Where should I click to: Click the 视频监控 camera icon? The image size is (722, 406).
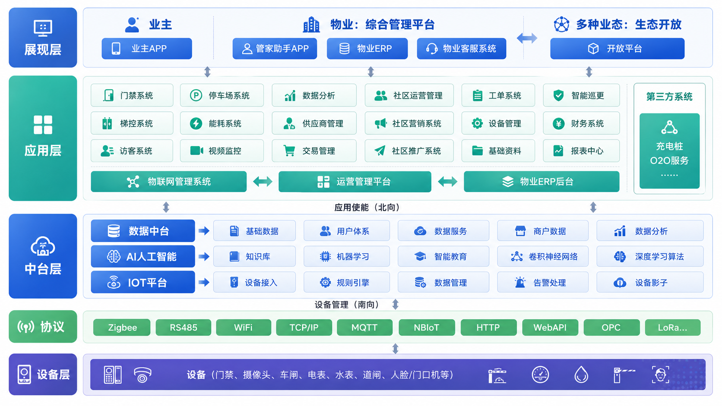pyautogui.click(x=196, y=151)
